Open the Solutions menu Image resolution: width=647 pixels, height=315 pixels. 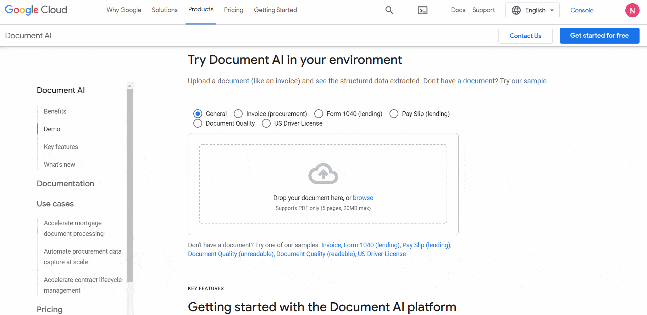click(x=165, y=10)
